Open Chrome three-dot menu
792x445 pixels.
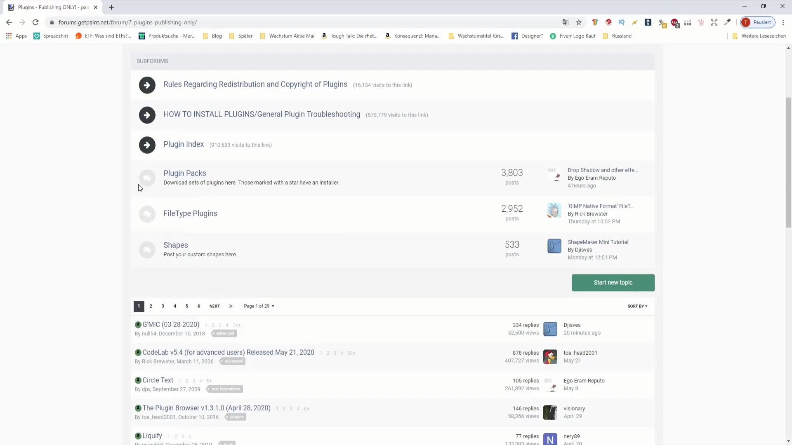coord(783,22)
